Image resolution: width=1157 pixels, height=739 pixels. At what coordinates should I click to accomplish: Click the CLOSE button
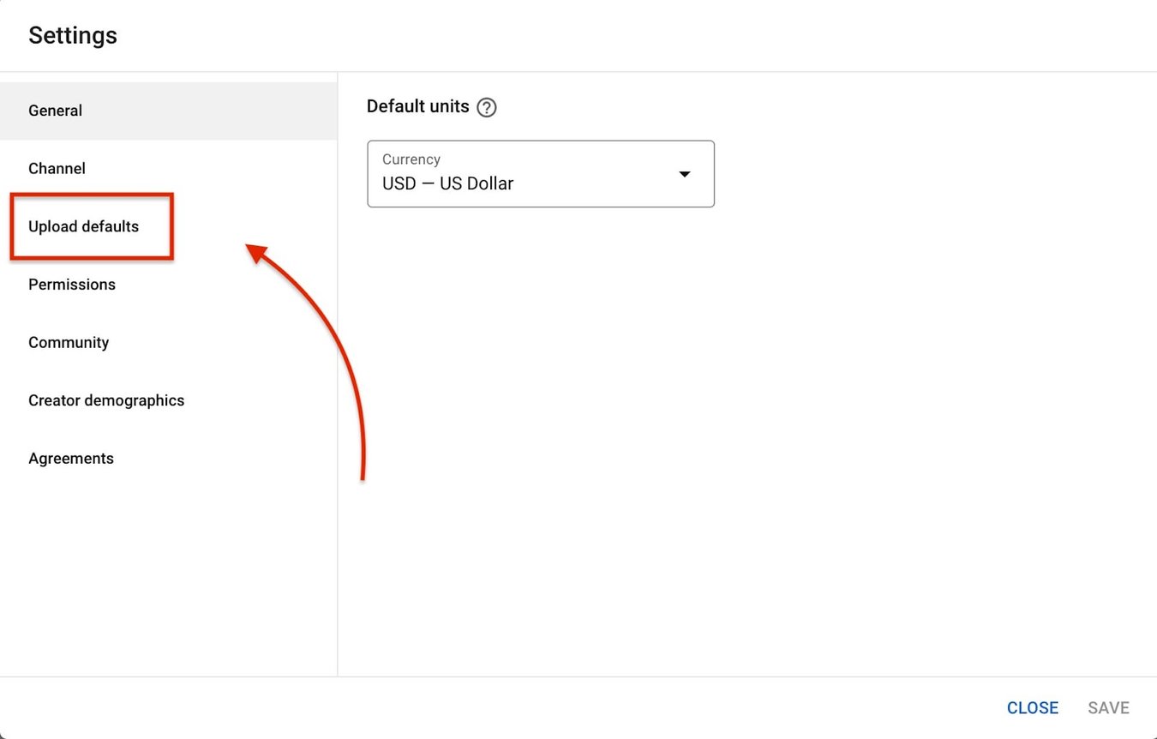[x=1032, y=707]
